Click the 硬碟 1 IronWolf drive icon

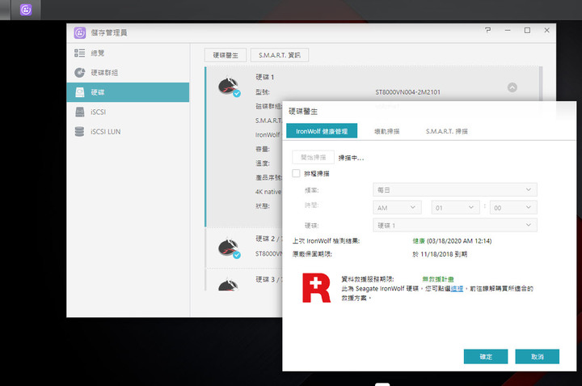[229, 87]
